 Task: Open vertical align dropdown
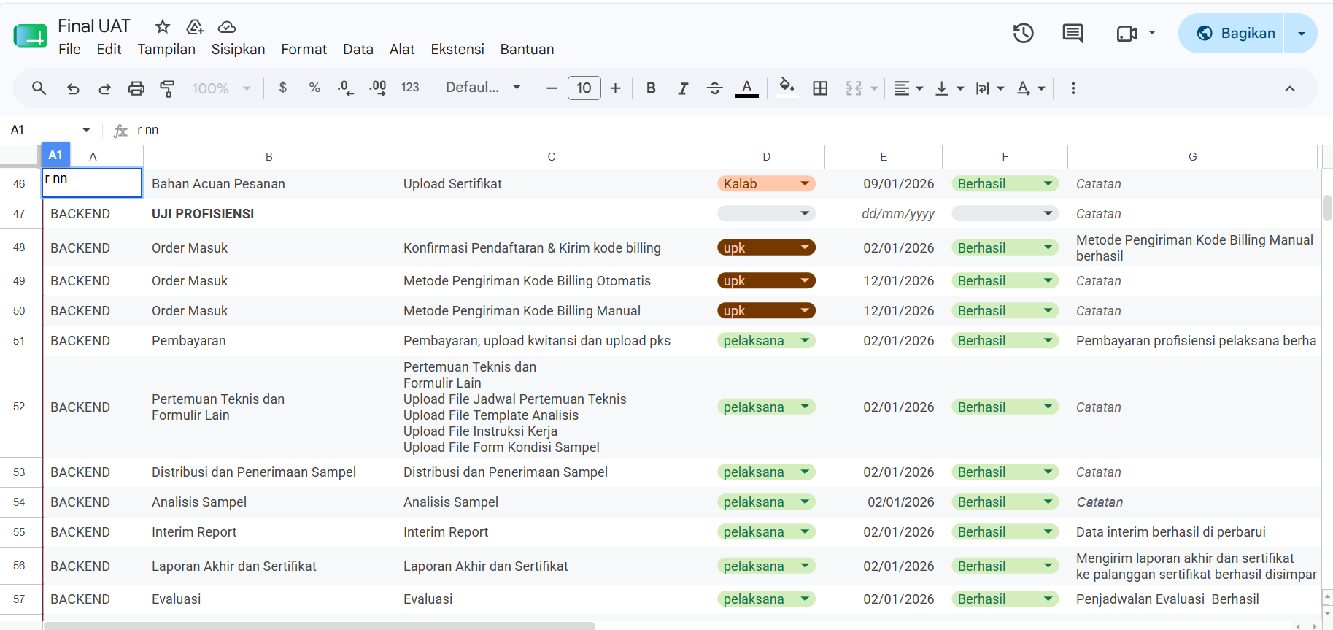(x=949, y=88)
